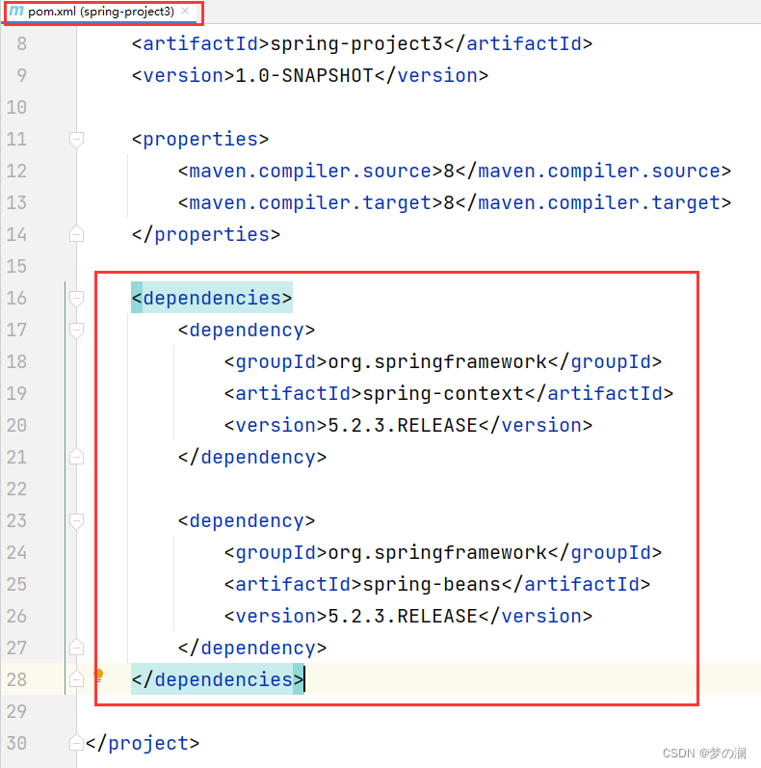Click the fold end marker at line 30
The width and height of the screenshot is (761, 768).
click(x=76, y=743)
